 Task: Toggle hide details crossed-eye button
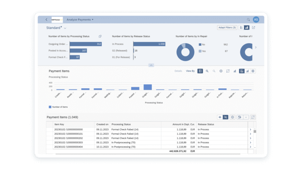225,117
